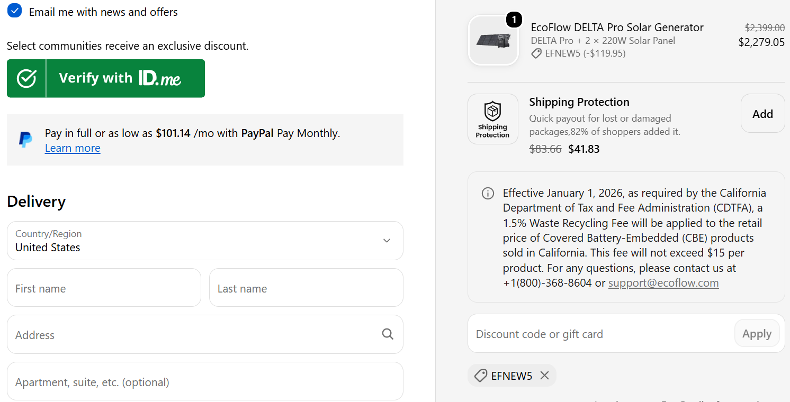Focus the First name field
Screen dimensions: 790x402
tap(104, 288)
